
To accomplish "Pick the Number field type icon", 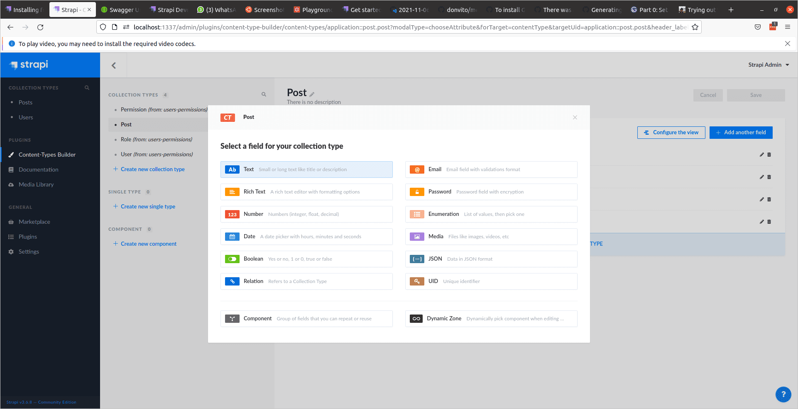I will 232,214.
